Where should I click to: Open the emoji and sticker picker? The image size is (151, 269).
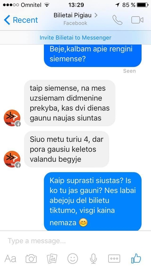coord(73,258)
